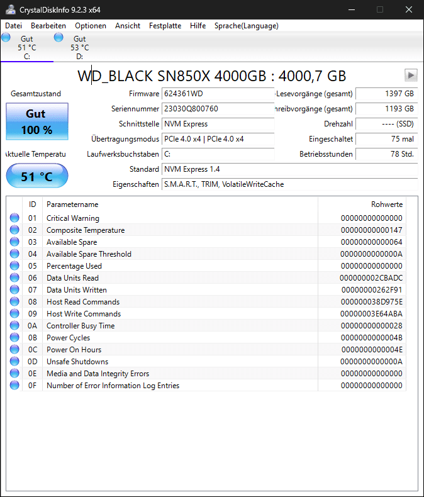Click raw value 00000003E64ABA

(x=371, y=314)
